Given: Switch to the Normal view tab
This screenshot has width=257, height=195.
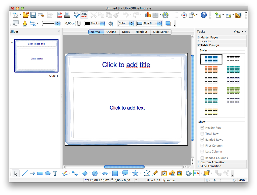Looking at the screenshot, I should [x=96, y=32].
